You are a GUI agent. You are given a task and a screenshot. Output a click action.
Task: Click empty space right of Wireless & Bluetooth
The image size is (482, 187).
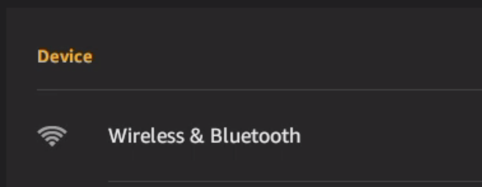(390, 136)
